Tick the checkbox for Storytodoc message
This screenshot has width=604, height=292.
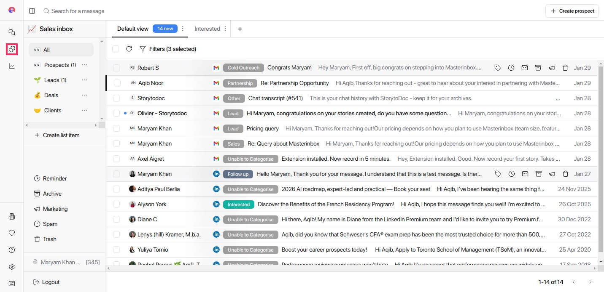pyautogui.click(x=116, y=98)
